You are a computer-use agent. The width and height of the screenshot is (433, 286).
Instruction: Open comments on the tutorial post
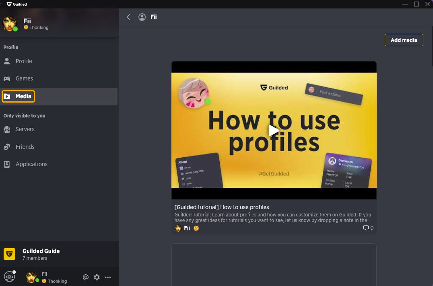pos(368,228)
